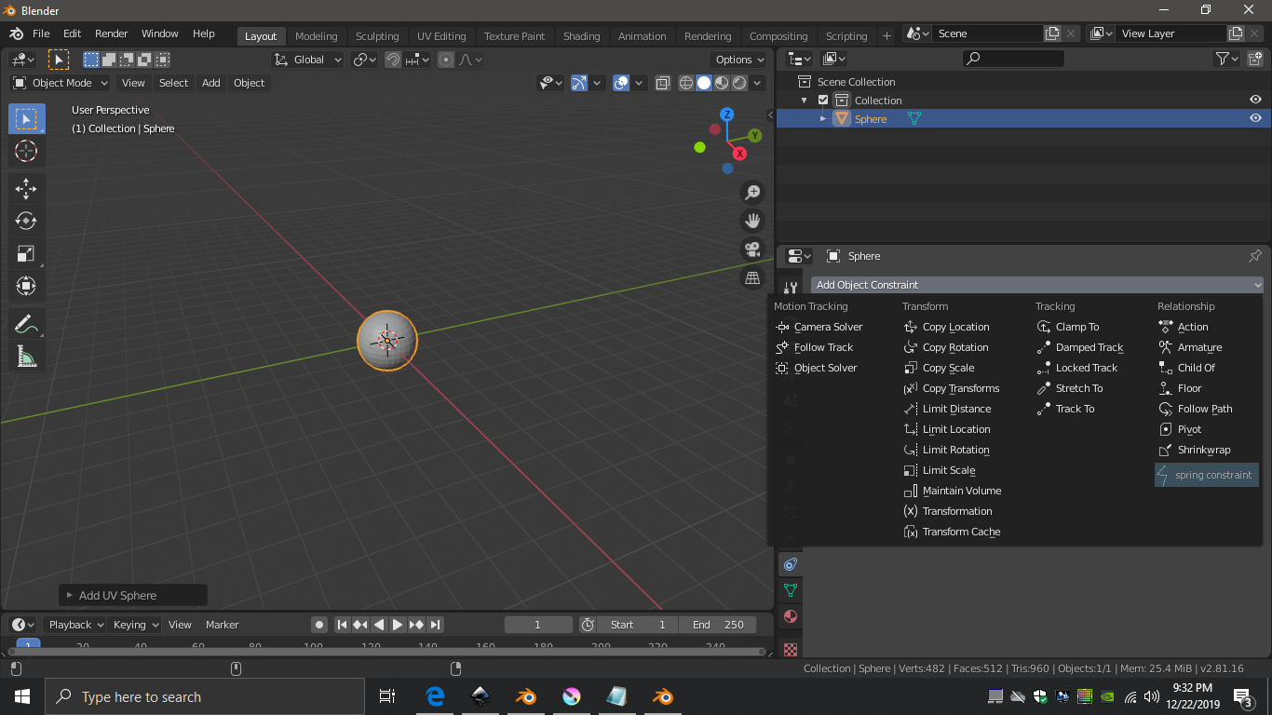The height and width of the screenshot is (715, 1272).
Task: Open the Render menu
Action: 112,34
